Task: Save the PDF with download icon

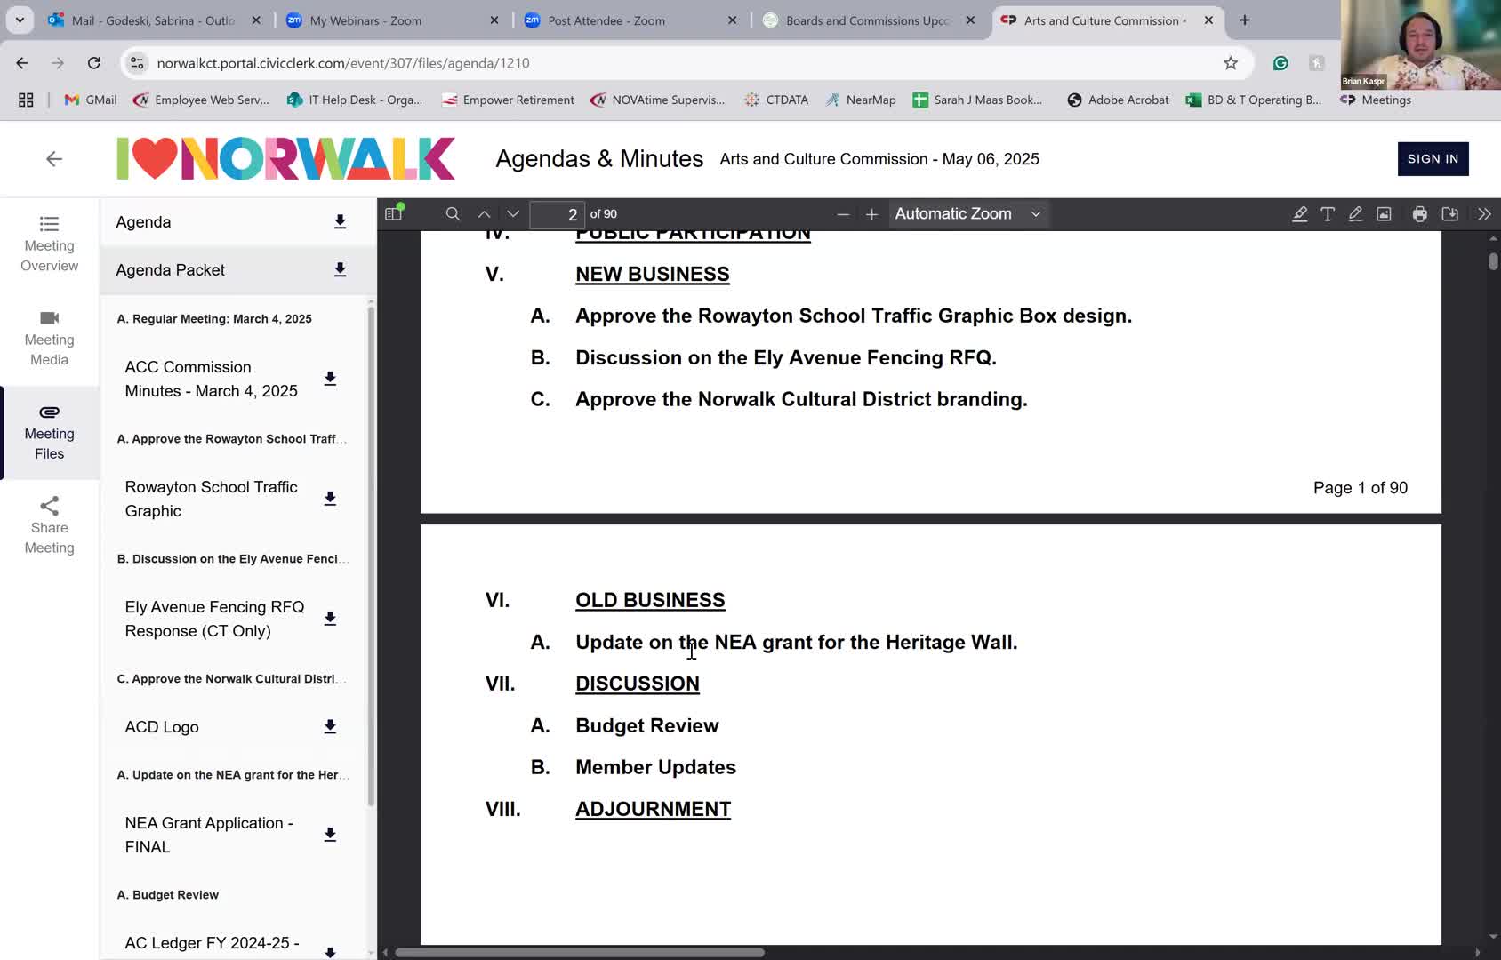Action: 1449,214
